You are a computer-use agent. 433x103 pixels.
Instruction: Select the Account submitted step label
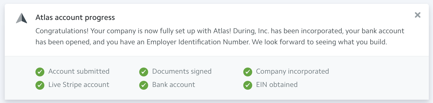(79, 71)
